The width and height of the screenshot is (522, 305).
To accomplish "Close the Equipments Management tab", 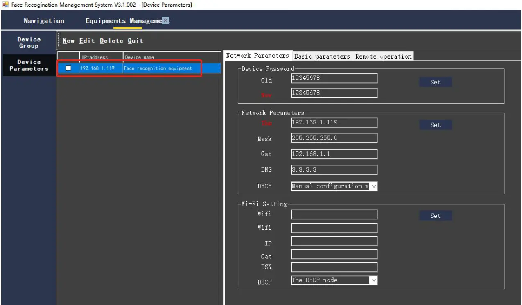I will [x=166, y=20].
